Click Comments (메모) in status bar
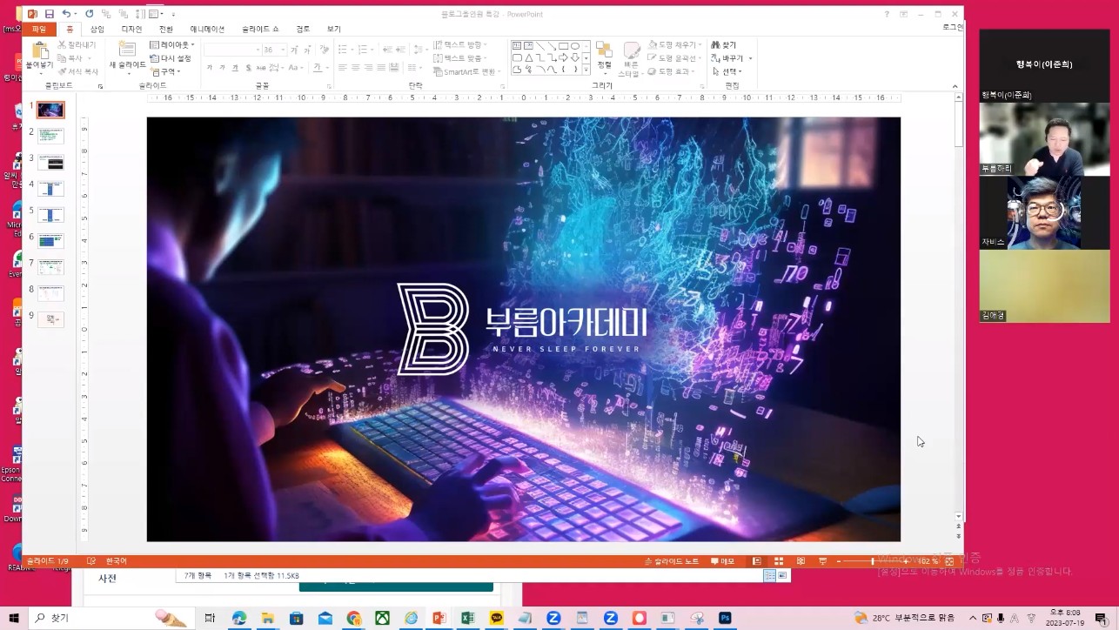The height and width of the screenshot is (630, 1119). (x=722, y=561)
